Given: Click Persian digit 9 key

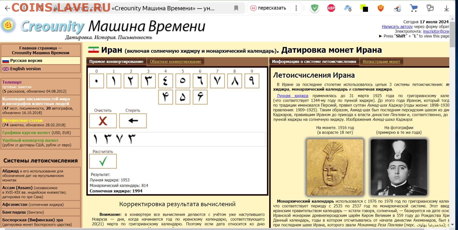Looking at the screenshot, I should coord(252,81).
